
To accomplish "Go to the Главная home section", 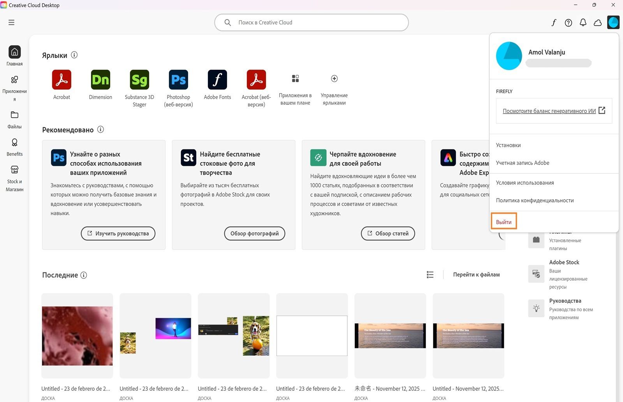I will (x=14, y=56).
